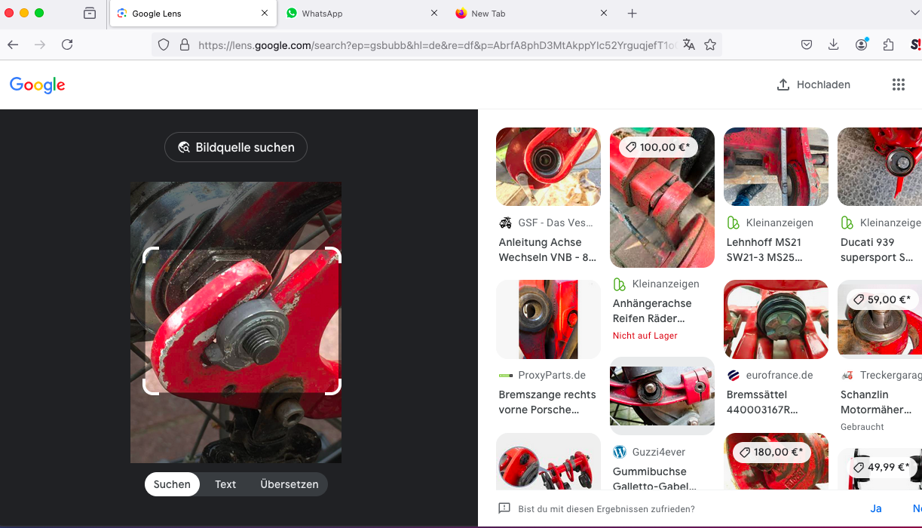Click the Firefox account profile icon
The width and height of the screenshot is (922, 528).
coord(861,45)
